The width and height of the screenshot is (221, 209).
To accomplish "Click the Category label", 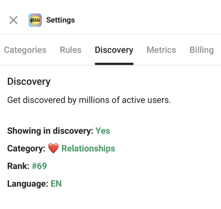I will (26, 148).
